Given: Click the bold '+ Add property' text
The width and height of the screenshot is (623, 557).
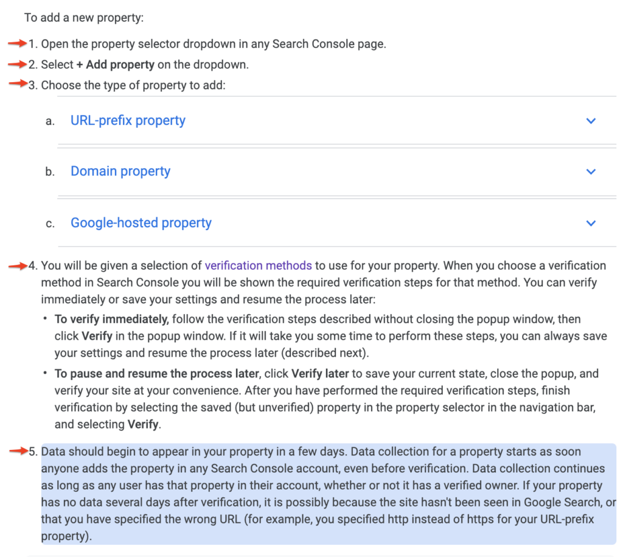Looking at the screenshot, I should 115,65.
